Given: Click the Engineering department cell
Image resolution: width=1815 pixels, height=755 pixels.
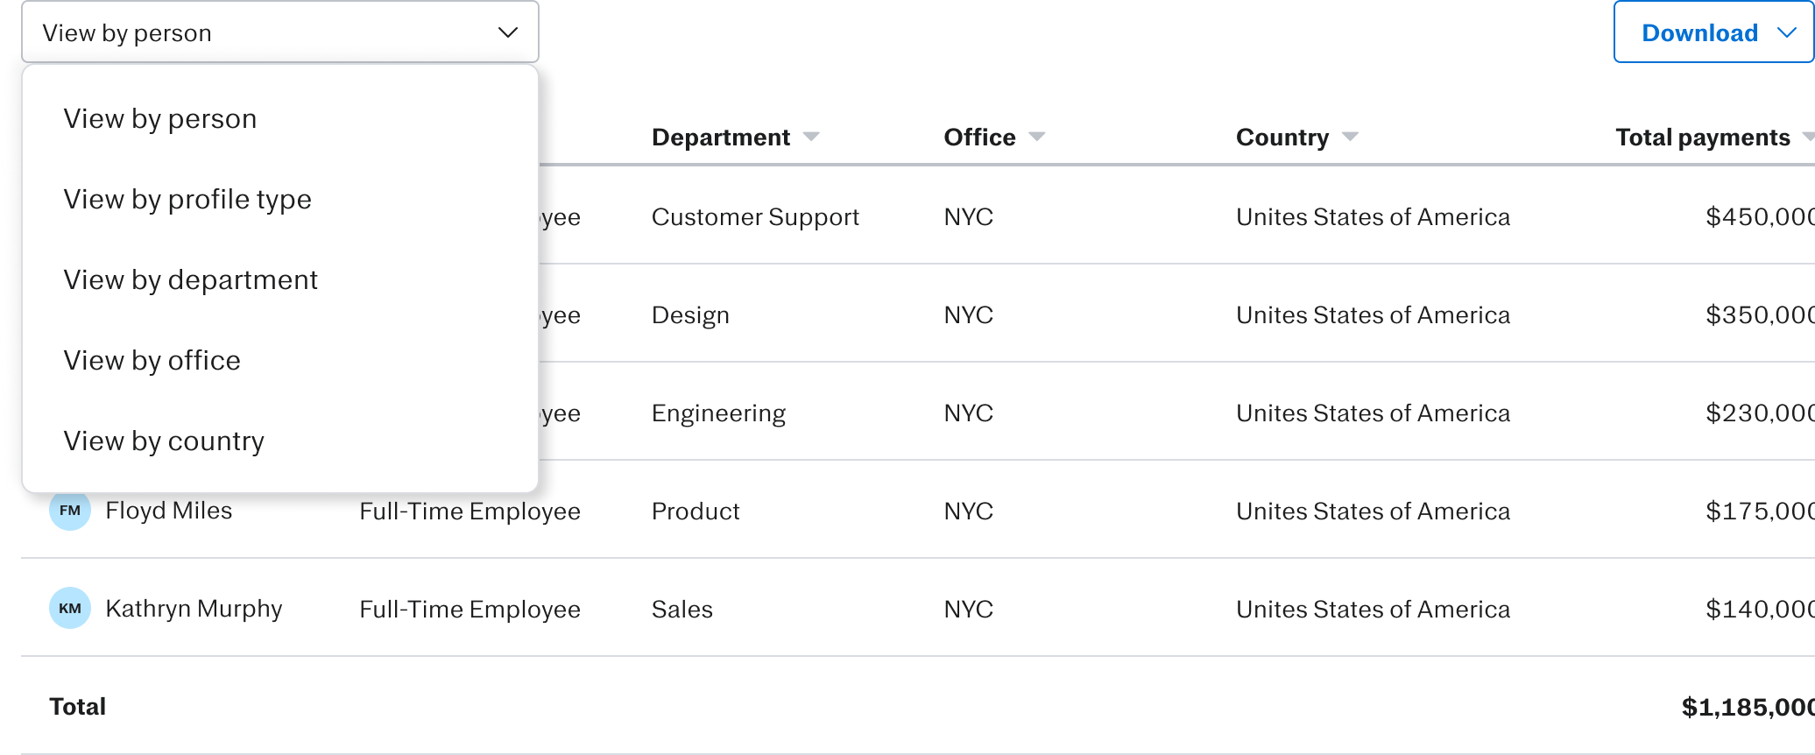Looking at the screenshot, I should (718, 413).
